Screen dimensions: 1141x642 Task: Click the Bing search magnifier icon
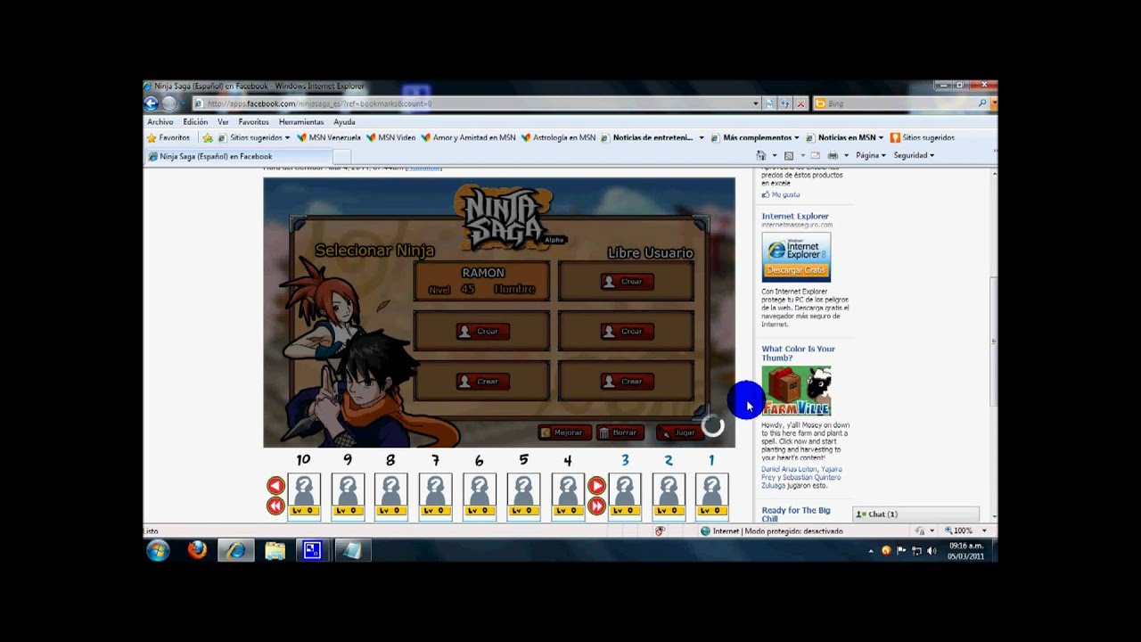[982, 103]
